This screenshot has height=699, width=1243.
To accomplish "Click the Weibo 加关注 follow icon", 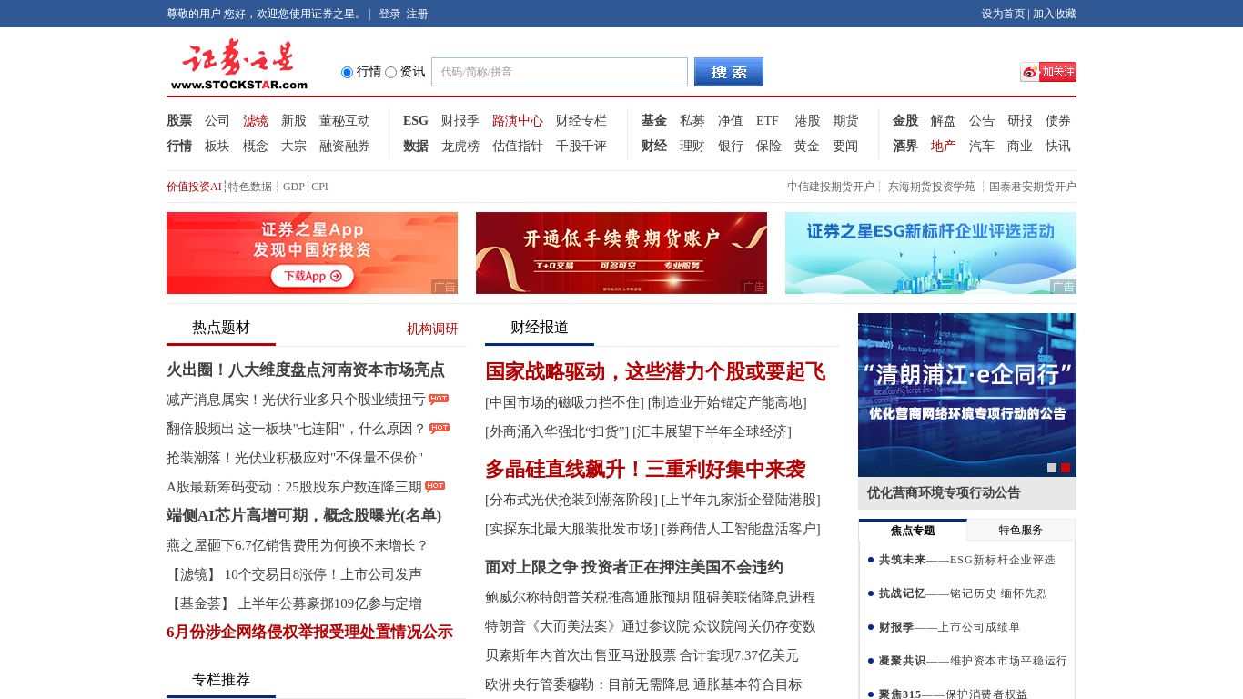I will coord(1048,72).
